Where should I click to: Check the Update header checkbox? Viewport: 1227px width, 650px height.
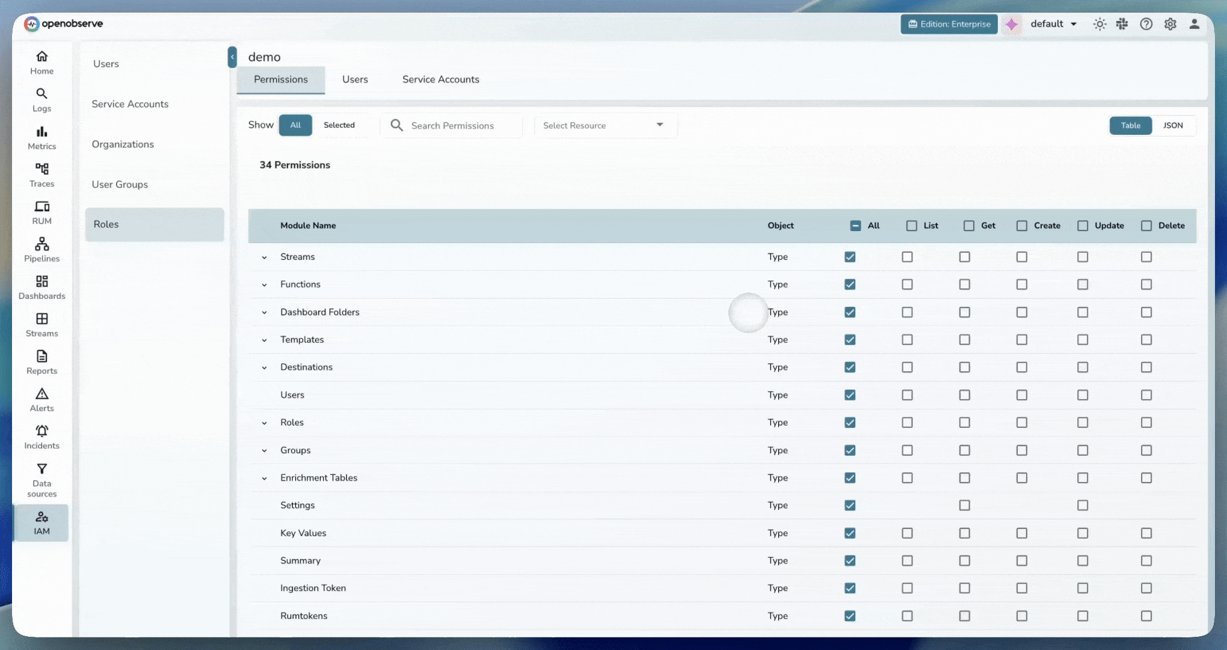(x=1083, y=226)
